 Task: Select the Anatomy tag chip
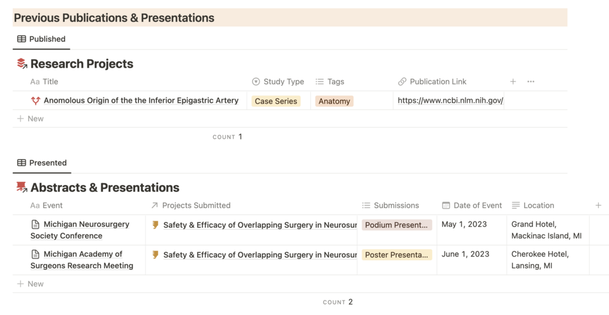(x=334, y=101)
